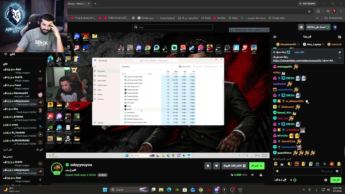Screen dimensions: 345x194
Task: Click the get KICKs button
Action: [318, 27]
